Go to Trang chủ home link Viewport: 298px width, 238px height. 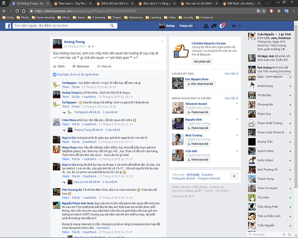(186, 26)
